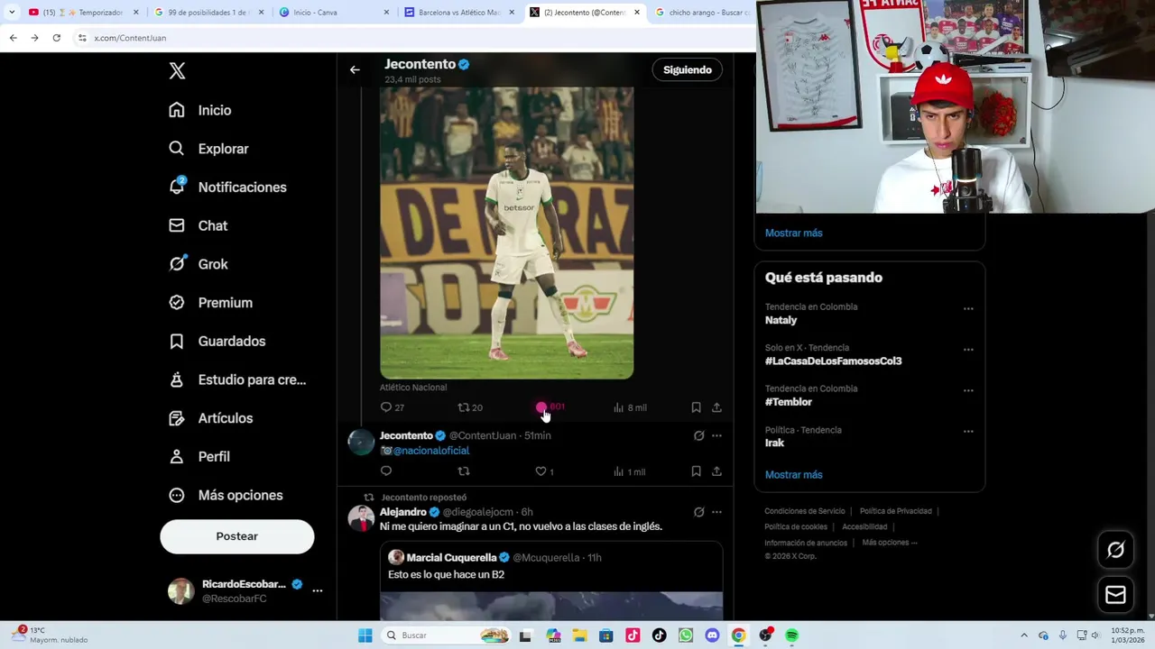Open Guardados bookmarks
This screenshot has width=1155, height=649.
point(217,341)
